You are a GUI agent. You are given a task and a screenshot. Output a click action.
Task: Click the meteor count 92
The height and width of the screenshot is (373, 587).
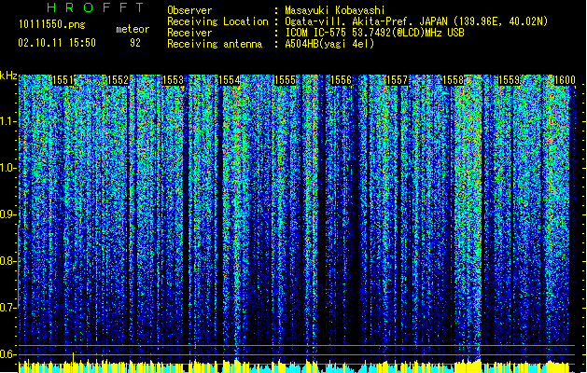[x=135, y=43]
